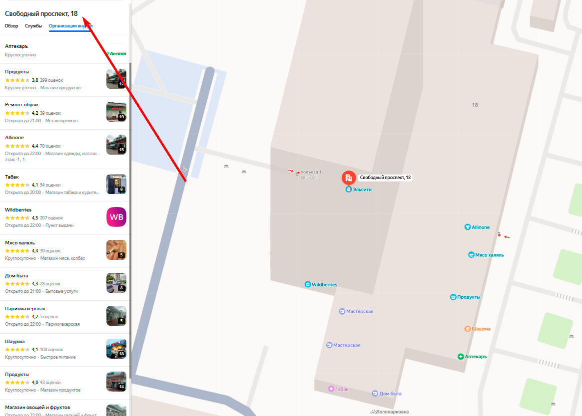Open the green Аптекарь pharmacy marker

tap(461, 357)
